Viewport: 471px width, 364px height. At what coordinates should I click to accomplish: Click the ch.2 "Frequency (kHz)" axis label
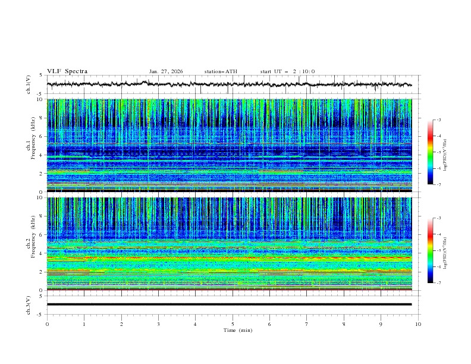tap(33, 237)
